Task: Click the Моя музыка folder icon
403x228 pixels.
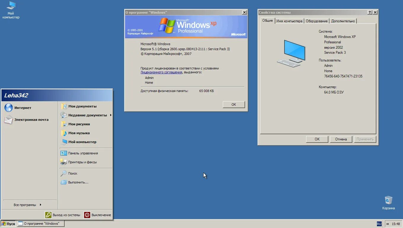Action: 64,133
